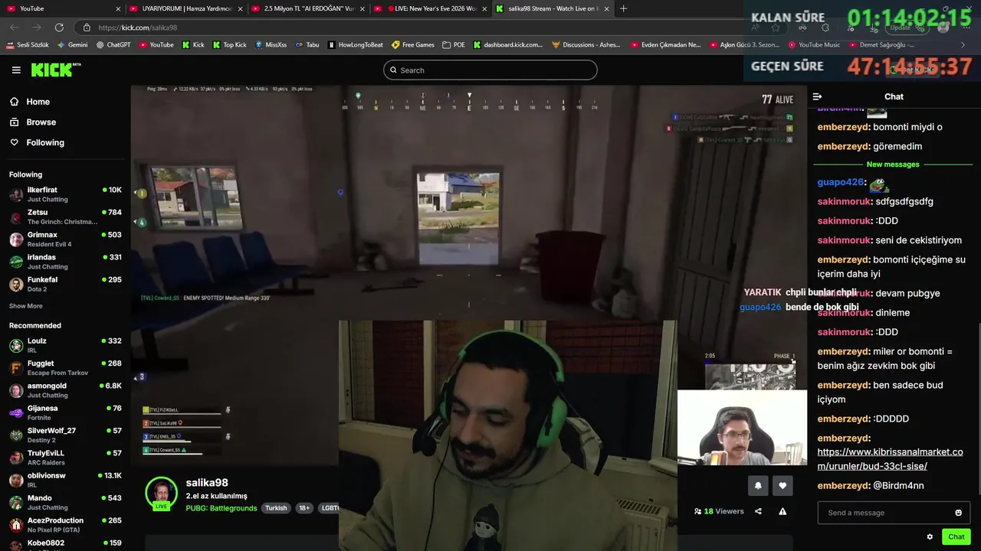Click the browser back arrow
This screenshot has height=551, width=981.
[15, 28]
